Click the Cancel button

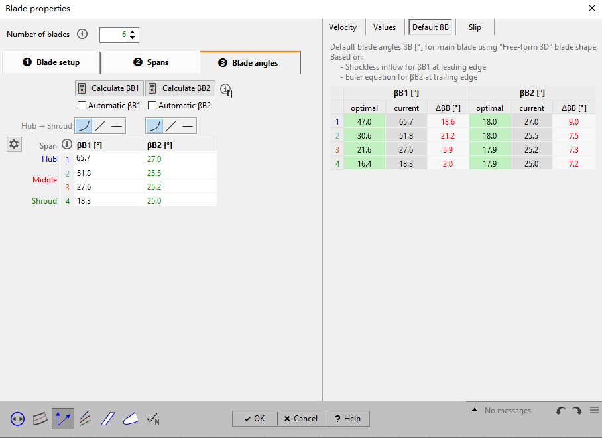tap(300, 419)
